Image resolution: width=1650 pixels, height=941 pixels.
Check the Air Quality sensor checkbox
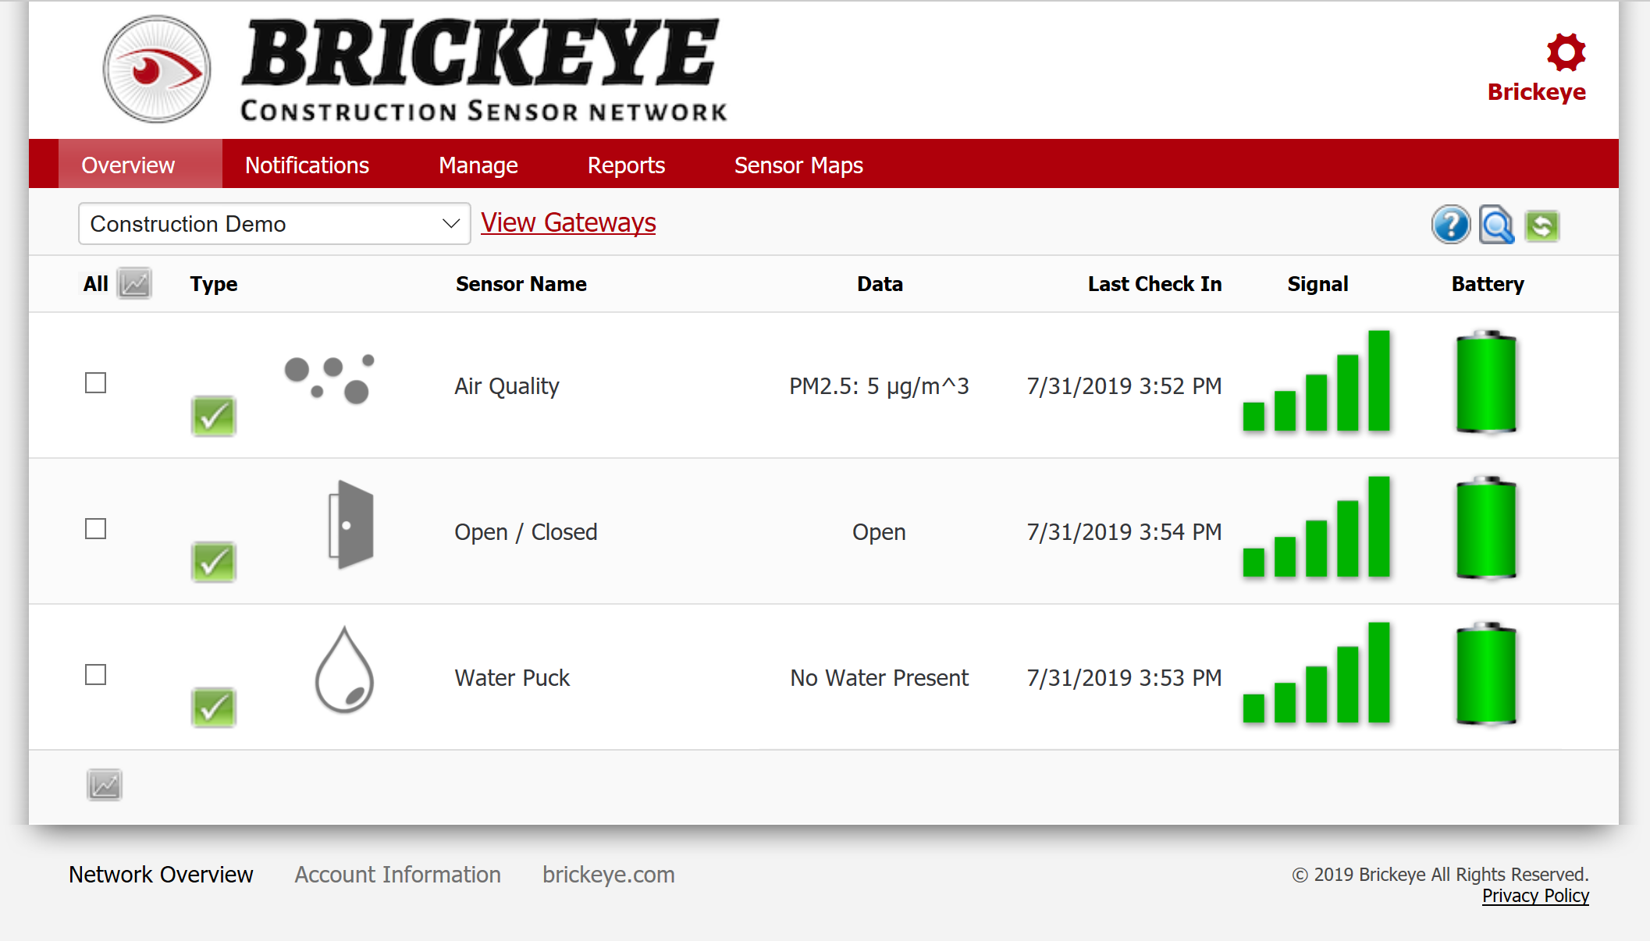[95, 383]
